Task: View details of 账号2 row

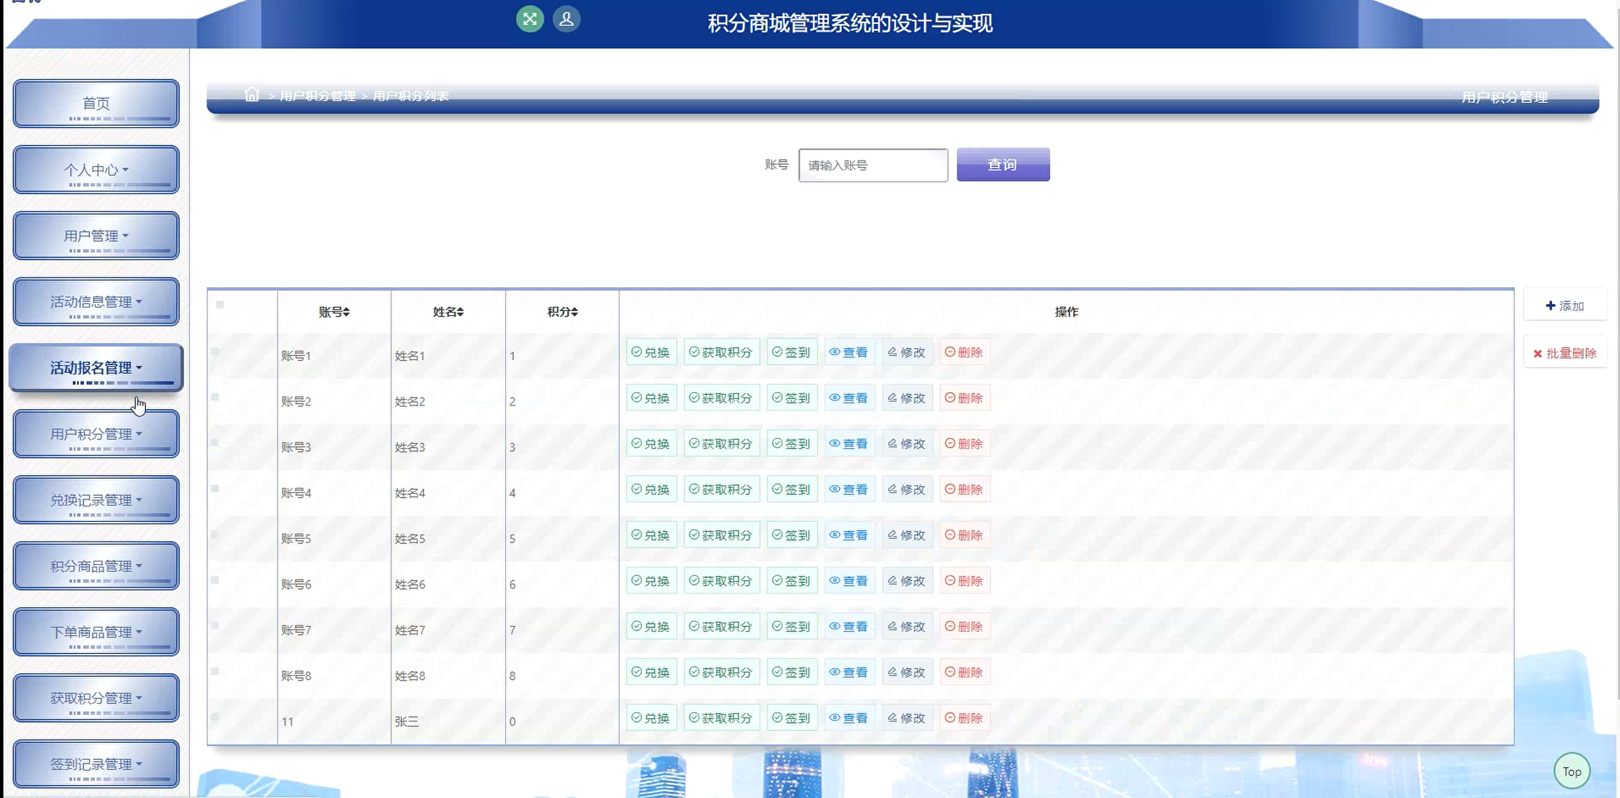Action: [849, 398]
